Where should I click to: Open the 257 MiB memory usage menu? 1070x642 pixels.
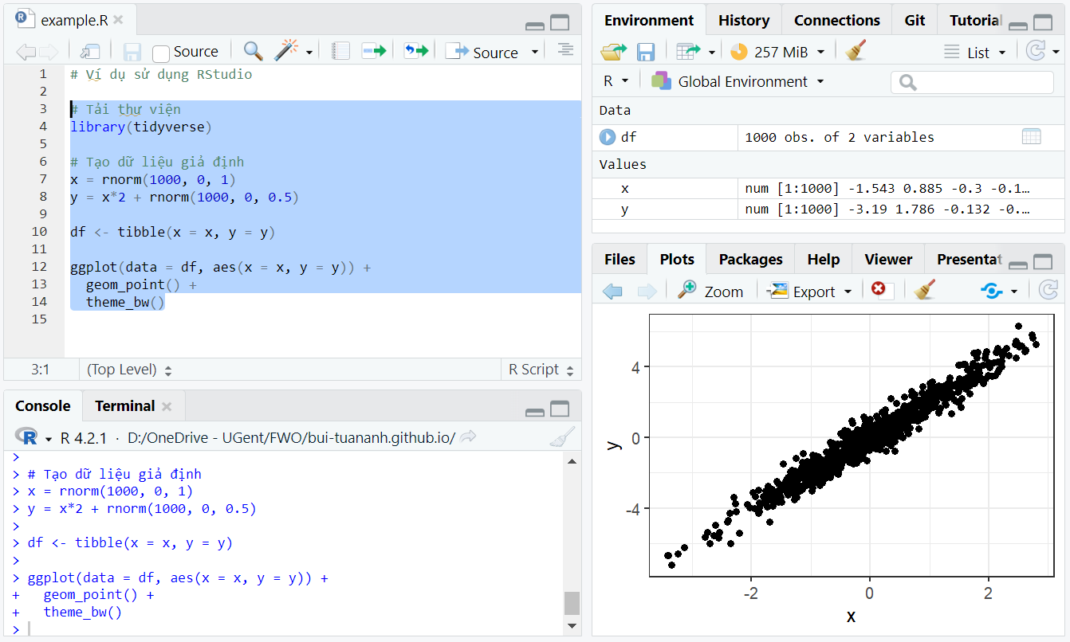(x=777, y=52)
